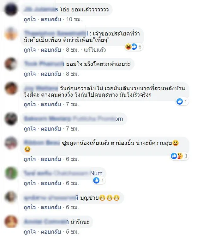Image resolution: width=203 pixels, height=239 pixels.
Task: Open the แก้ไขแล้ว edit history link
Action: click(95, 50)
